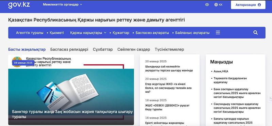Click the first 20 мамыр 2025 date
Screen dimensions: 272x126
pos(156,61)
